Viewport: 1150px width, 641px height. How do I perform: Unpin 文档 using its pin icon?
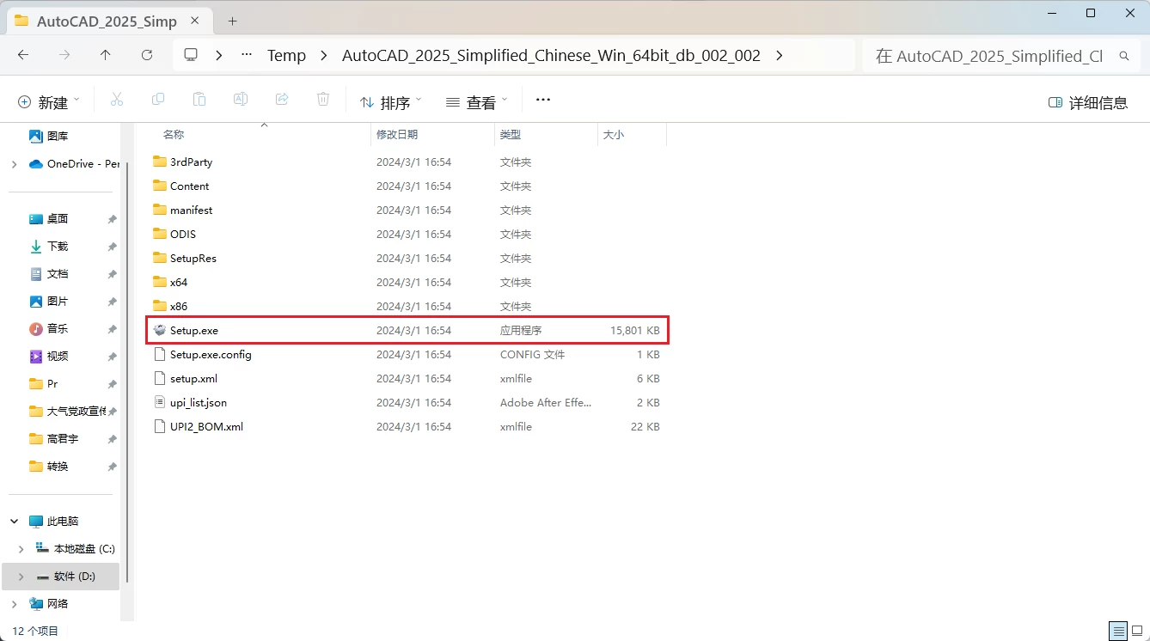pos(112,274)
